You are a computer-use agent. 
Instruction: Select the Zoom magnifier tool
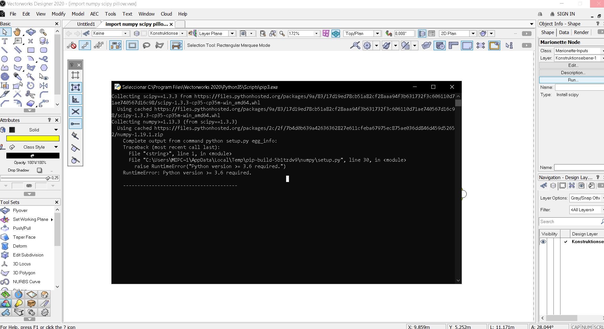tap(43, 32)
